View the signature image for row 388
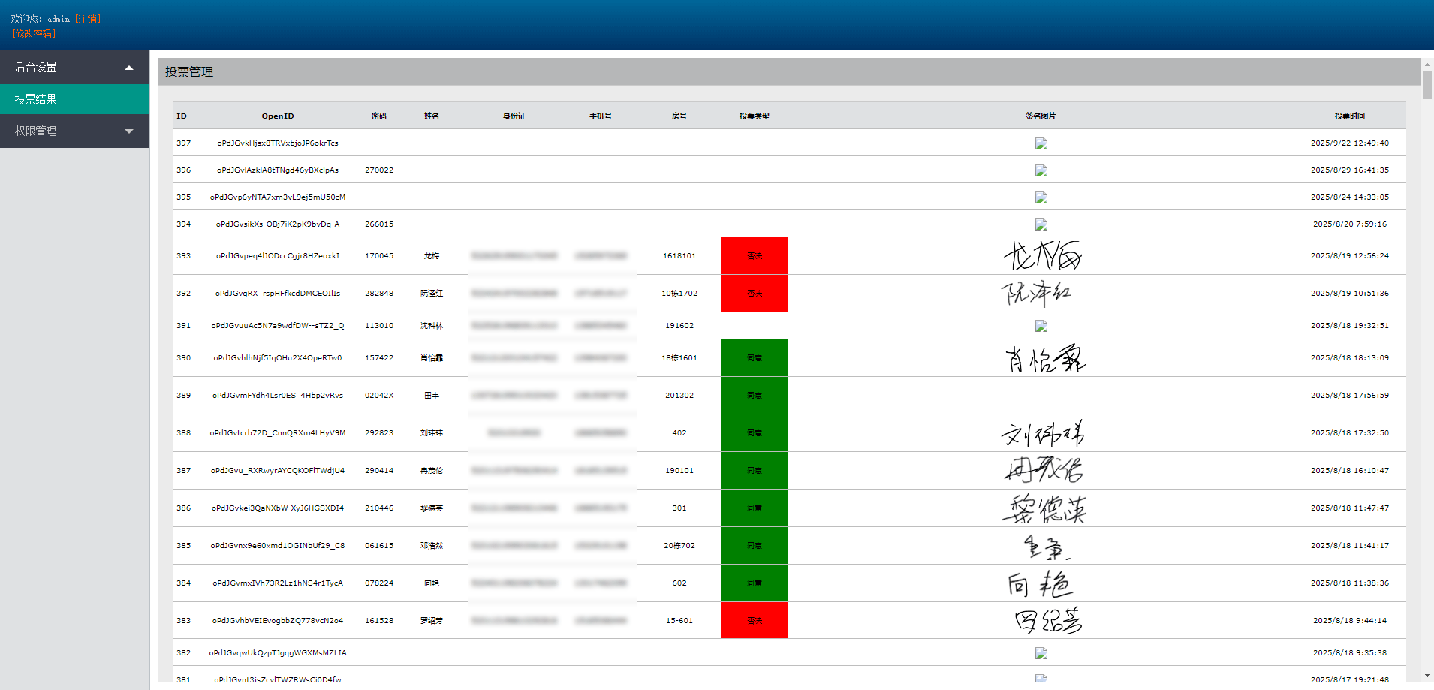Viewport: 1434px width, 690px height. pos(1042,433)
